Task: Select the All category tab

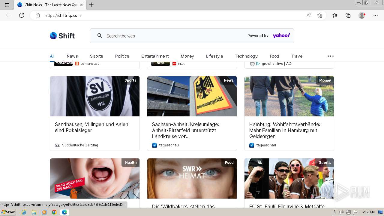Action: (52, 56)
